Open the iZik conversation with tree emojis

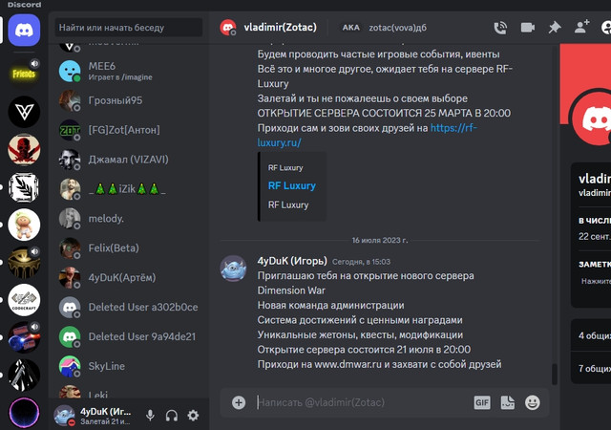click(129, 189)
